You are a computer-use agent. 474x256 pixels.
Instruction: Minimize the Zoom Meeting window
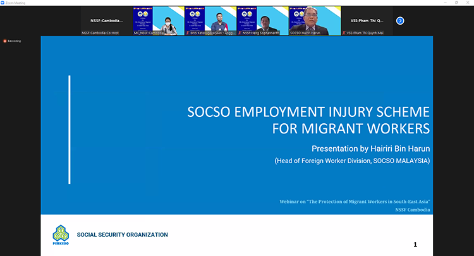pos(446,3)
